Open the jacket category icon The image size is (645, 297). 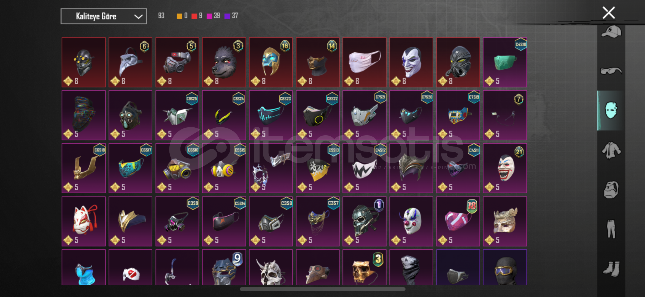(x=611, y=150)
